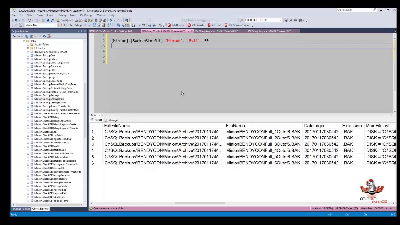This screenshot has height=225, width=400.
Task: Open the Query menu
Action: click(x=40, y=15)
